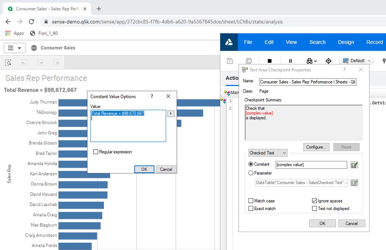This screenshot has height=250, width=386.
Task: Enable the Exact match checkbox
Action: [x=251, y=208]
